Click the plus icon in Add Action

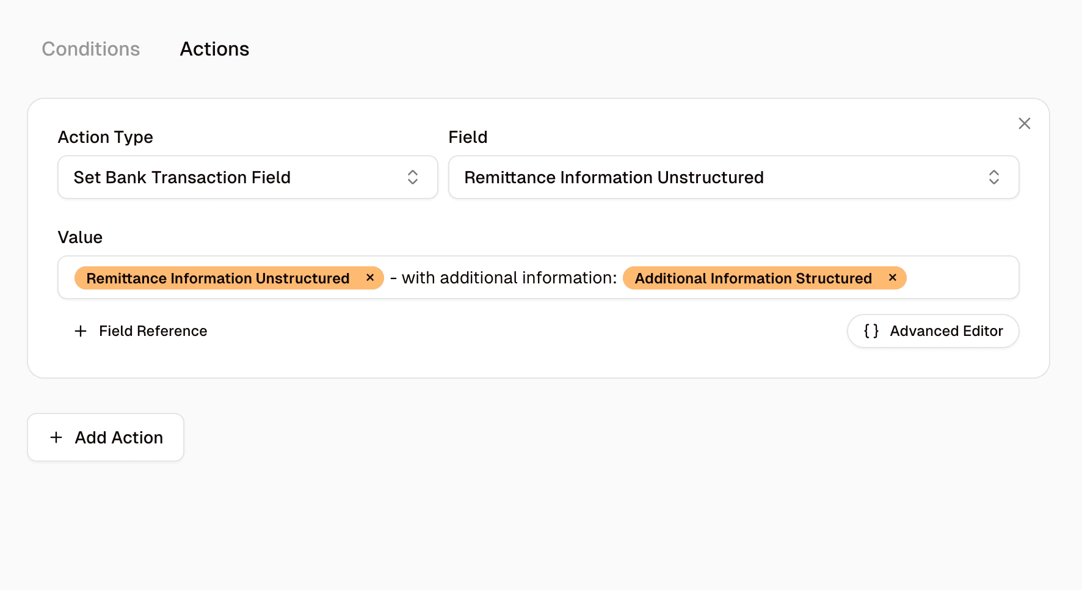coord(56,437)
